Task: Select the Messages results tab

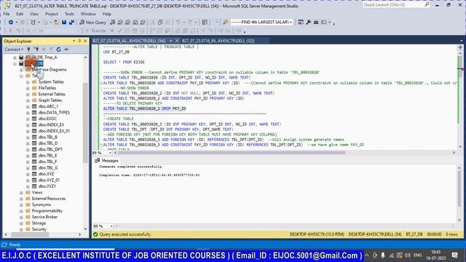Action: coord(107,161)
